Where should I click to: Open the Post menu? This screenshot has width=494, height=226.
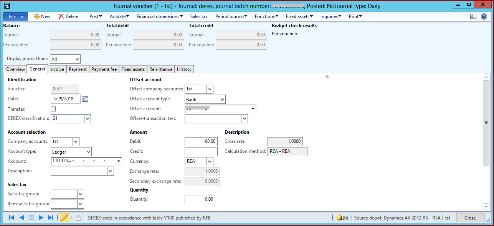[96, 16]
